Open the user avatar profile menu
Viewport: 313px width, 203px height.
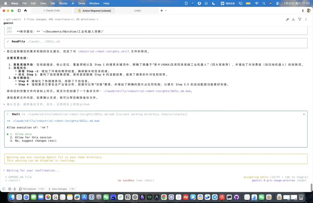pos(309,11)
